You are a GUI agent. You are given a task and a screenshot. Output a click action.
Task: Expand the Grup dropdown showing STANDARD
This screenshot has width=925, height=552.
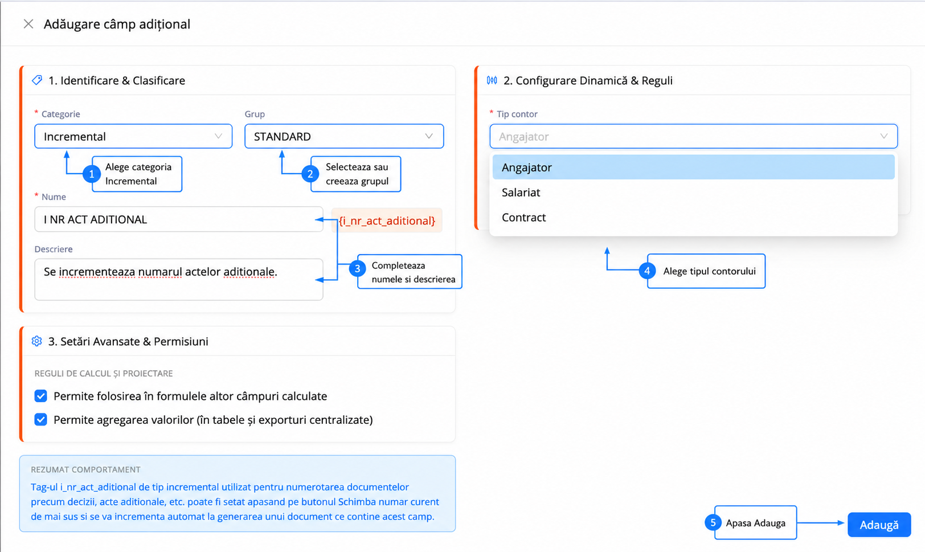click(344, 137)
